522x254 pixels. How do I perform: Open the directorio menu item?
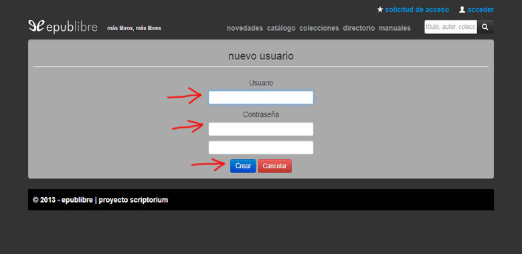click(359, 28)
